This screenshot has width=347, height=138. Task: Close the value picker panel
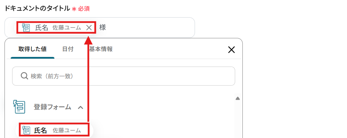click(231, 50)
